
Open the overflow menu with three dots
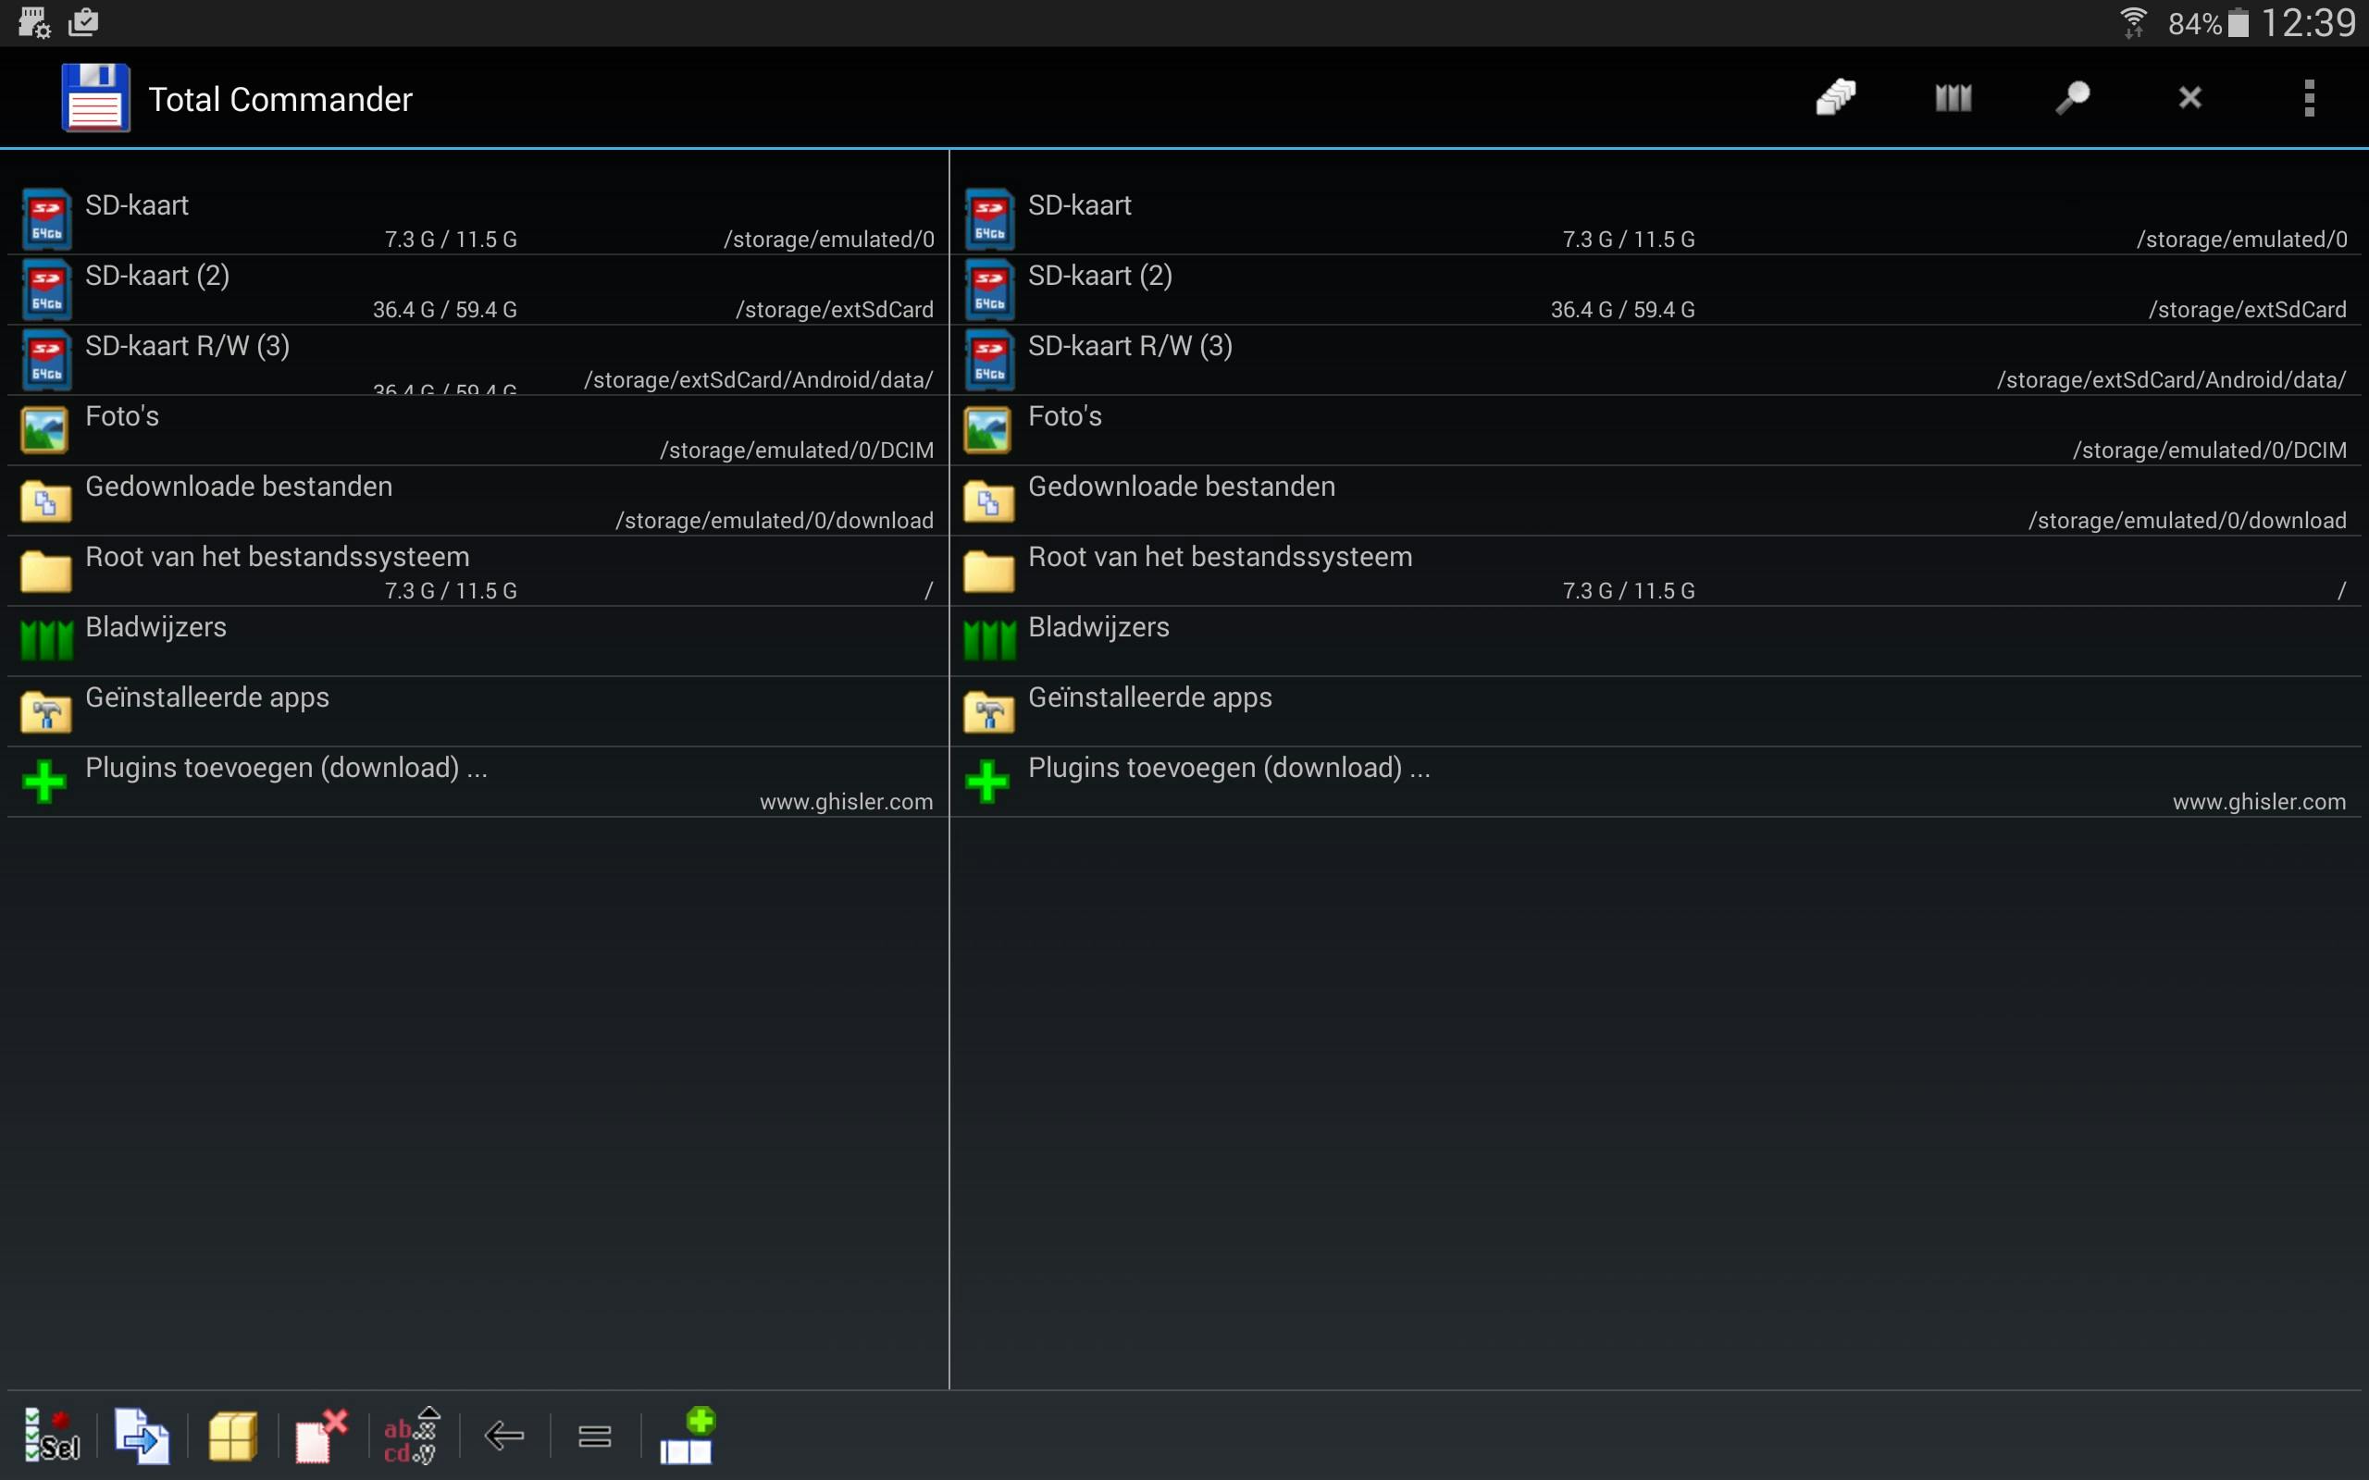2308,98
